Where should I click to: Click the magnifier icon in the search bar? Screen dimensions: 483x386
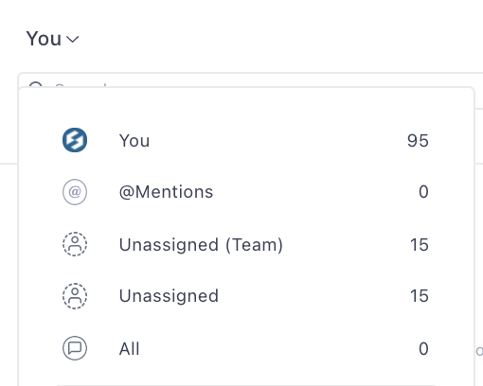tap(35, 84)
